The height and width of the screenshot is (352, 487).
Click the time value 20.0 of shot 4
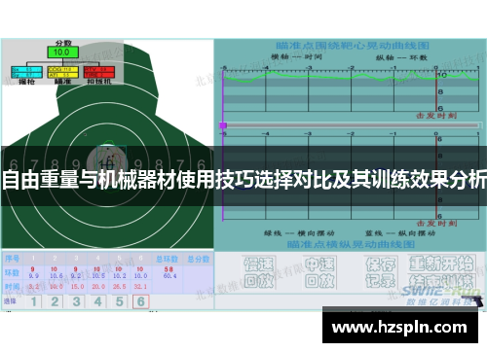tap(98, 287)
